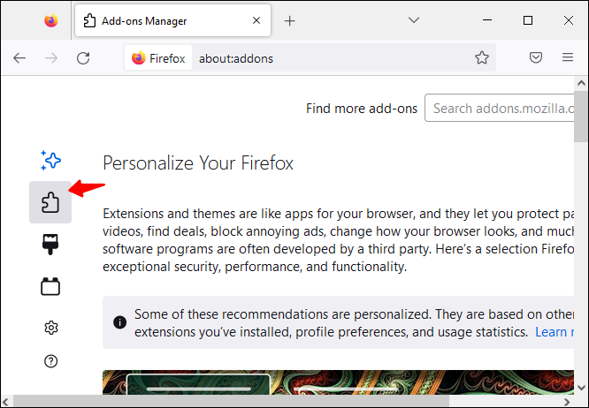Follow the Learn more link
The image size is (589, 408).
tap(555, 332)
